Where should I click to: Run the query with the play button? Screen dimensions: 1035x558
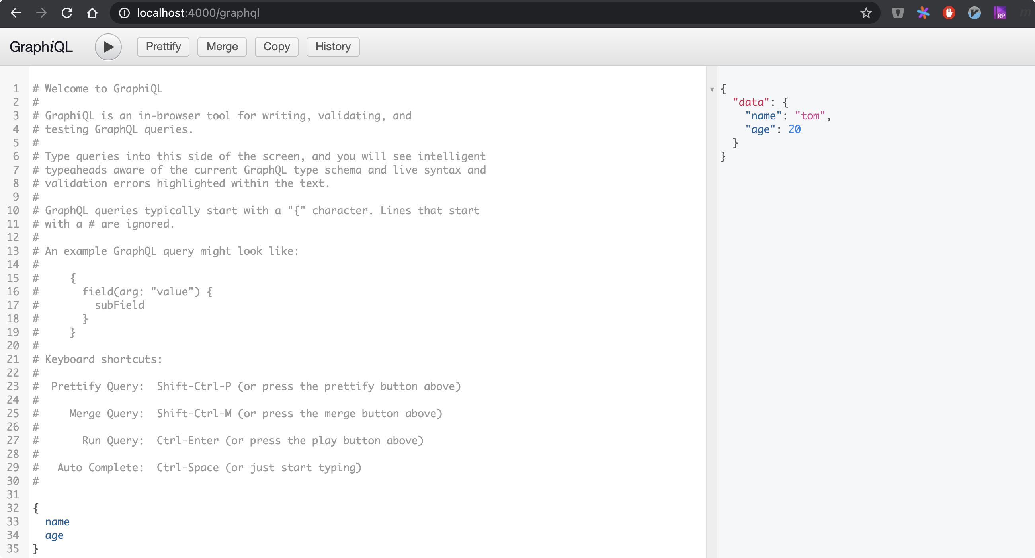[x=107, y=47]
